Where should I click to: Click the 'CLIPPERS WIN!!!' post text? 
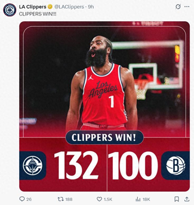coord(37,14)
